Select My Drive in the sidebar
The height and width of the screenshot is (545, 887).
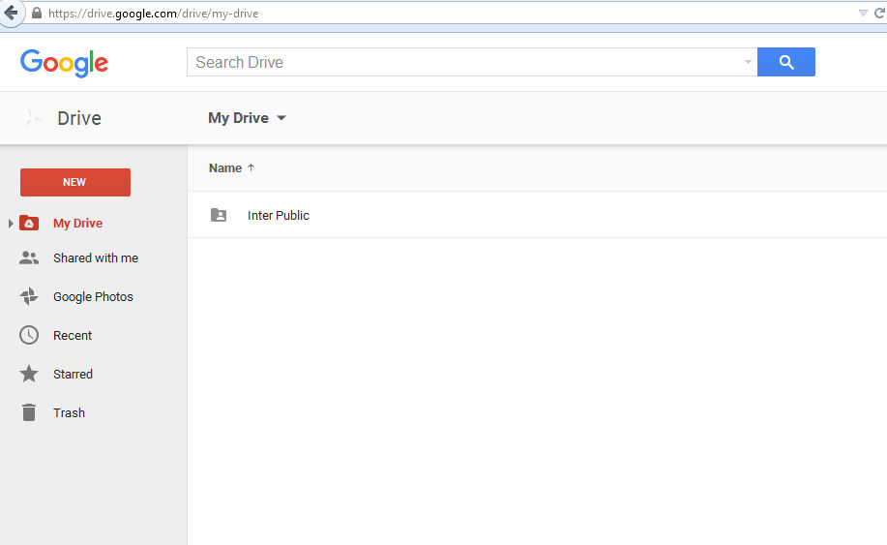pyautogui.click(x=77, y=224)
